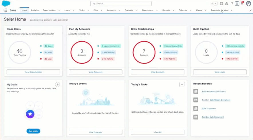Open the App Launcher grid icon

click(5, 10)
